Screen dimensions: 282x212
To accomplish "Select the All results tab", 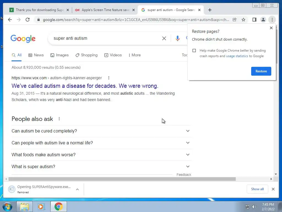I will 17,55.
